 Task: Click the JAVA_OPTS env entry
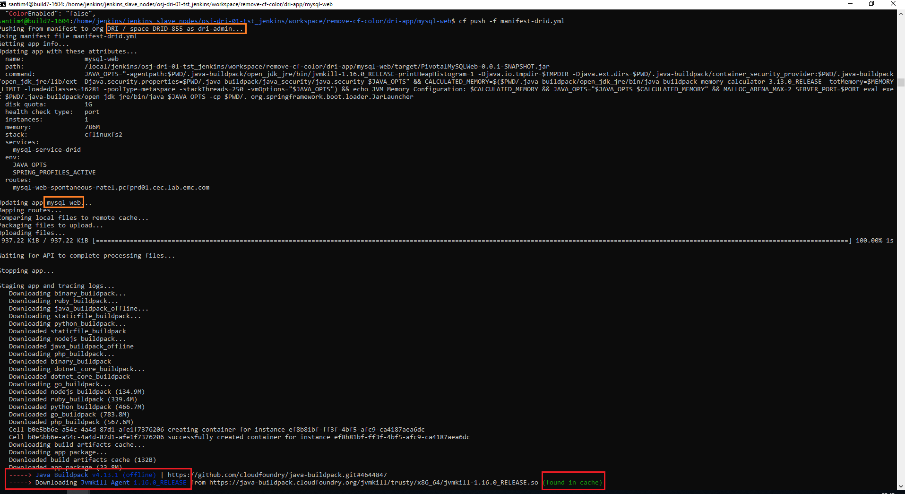coord(30,165)
